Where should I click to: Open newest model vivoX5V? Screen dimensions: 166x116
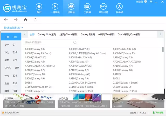tap(129, 102)
